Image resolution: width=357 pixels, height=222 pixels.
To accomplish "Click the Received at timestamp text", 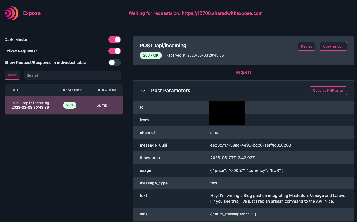I will point(195,55).
